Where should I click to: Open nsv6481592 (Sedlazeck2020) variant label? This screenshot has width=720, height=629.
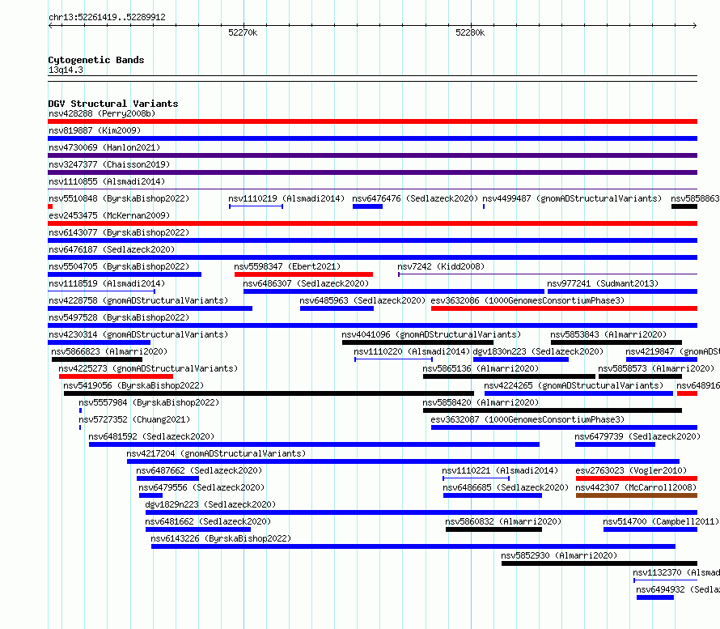tap(151, 436)
